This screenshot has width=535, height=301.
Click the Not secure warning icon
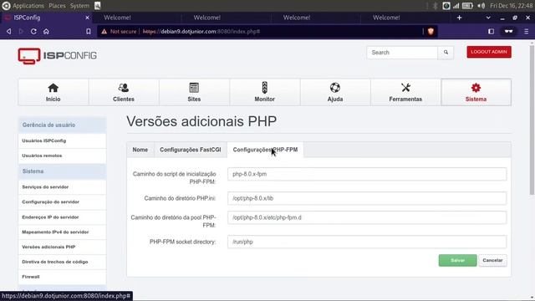[104, 32]
